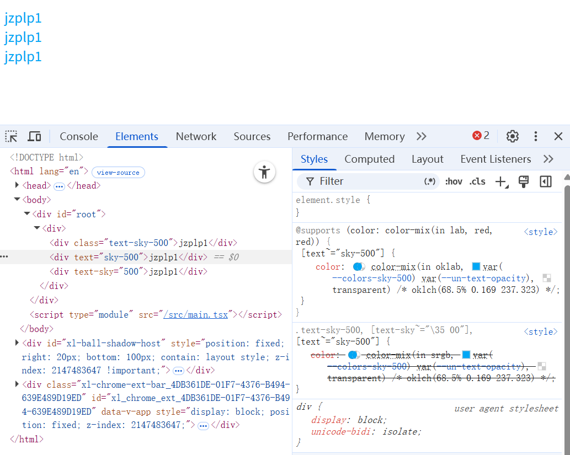Show more Styles pane tabs chevron

click(x=548, y=159)
